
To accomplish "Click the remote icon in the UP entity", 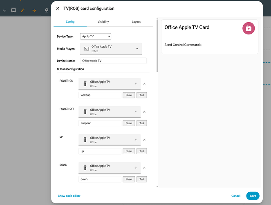I will coord(85,140).
